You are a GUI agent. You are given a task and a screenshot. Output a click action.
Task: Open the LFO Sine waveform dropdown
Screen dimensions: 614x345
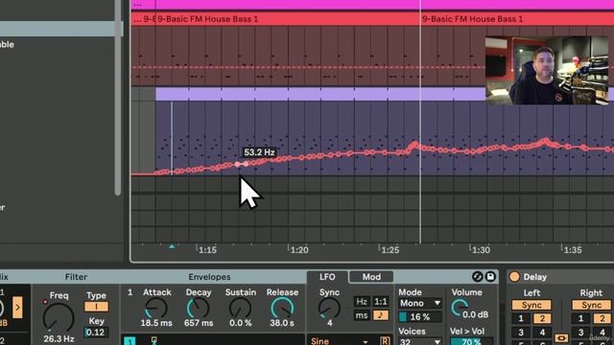pos(339,341)
